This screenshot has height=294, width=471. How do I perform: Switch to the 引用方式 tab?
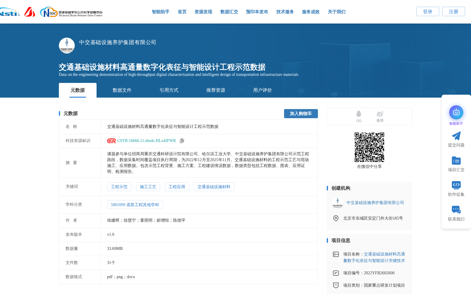tap(169, 90)
